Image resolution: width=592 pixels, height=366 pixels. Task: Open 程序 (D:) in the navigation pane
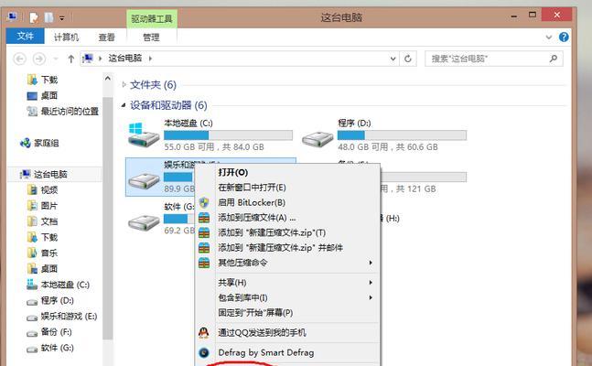(57, 301)
